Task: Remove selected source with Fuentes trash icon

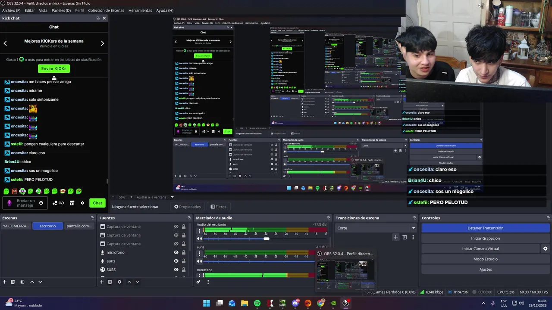Action: (x=110, y=282)
